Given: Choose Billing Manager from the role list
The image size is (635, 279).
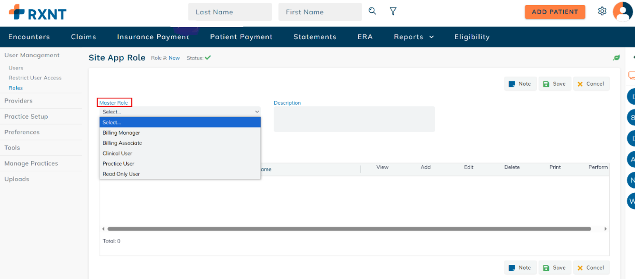Looking at the screenshot, I should point(121,133).
